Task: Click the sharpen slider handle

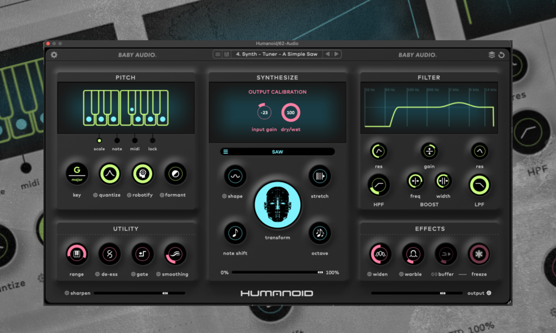Action: (x=165, y=293)
